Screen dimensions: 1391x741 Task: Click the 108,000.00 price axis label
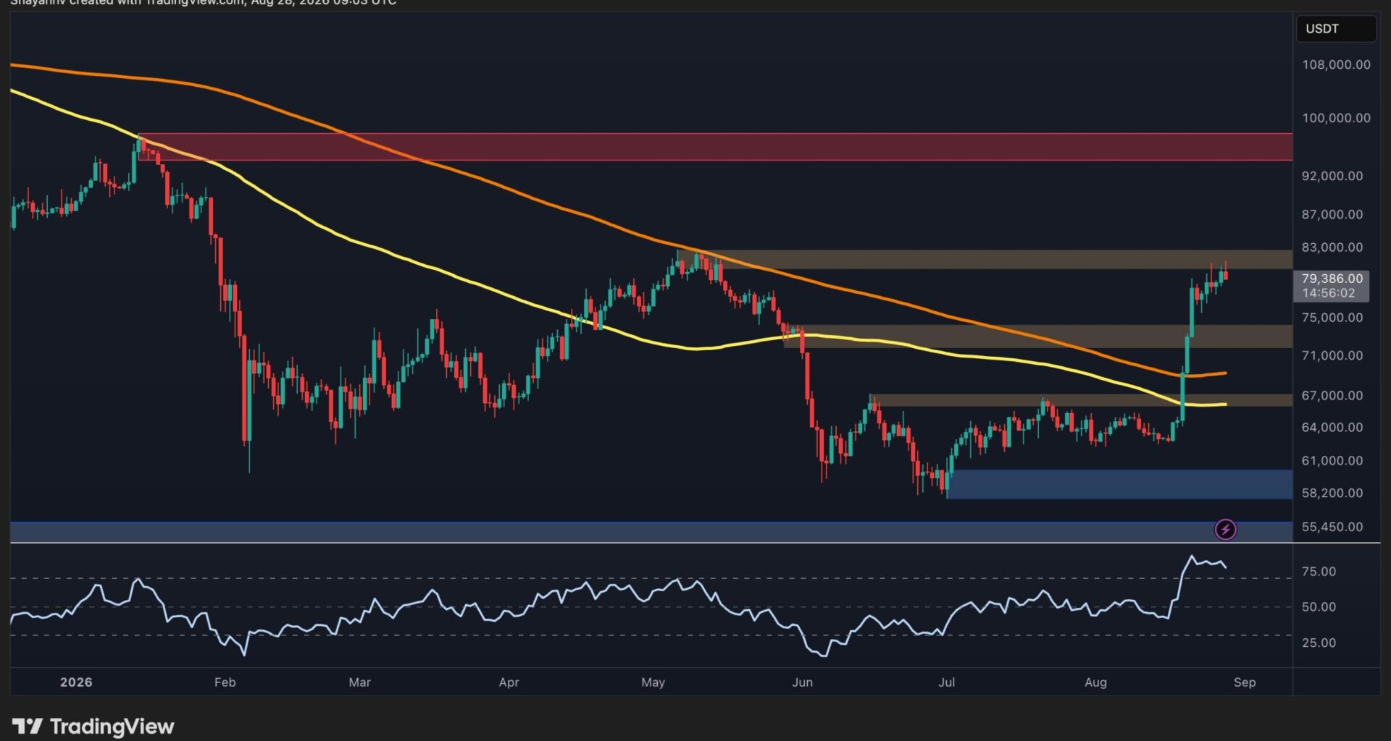tap(1336, 64)
